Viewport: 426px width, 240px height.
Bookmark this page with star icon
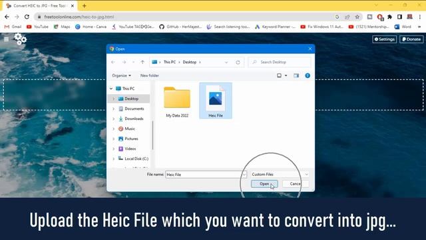pyautogui.click(x=357, y=17)
